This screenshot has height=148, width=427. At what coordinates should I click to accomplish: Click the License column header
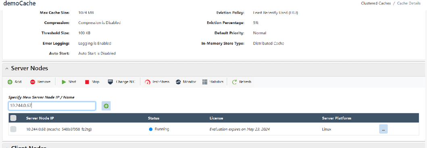[216, 118]
